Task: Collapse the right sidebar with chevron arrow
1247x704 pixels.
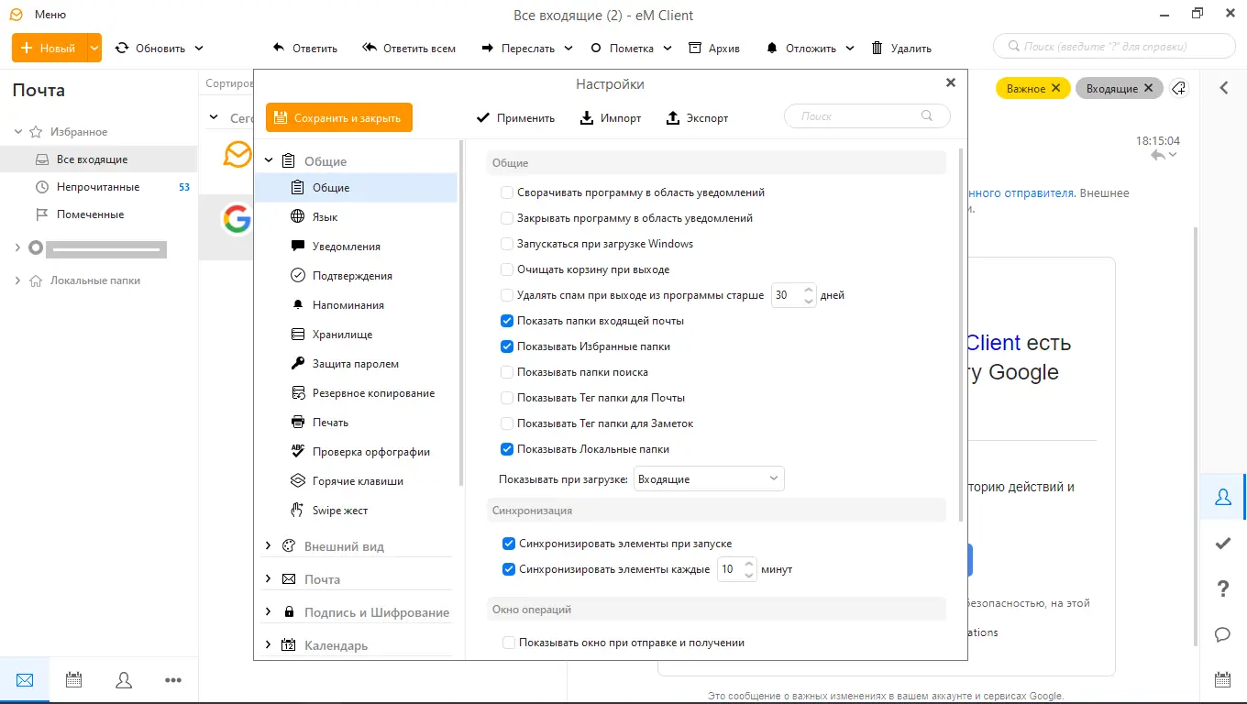Action: [x=1223, y=88]
